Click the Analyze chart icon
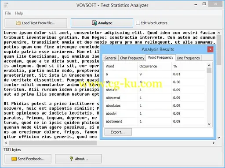This screenshot has width=225, height=168. [x=94, y=23]
